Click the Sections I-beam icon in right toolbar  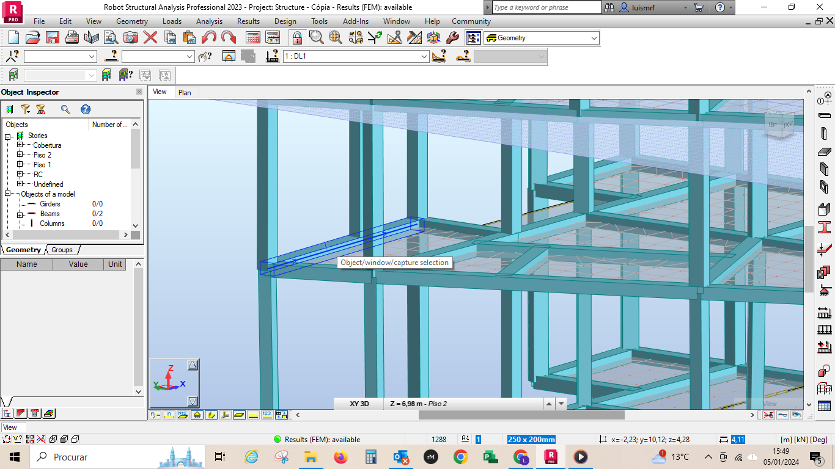(x=824, y=227)
